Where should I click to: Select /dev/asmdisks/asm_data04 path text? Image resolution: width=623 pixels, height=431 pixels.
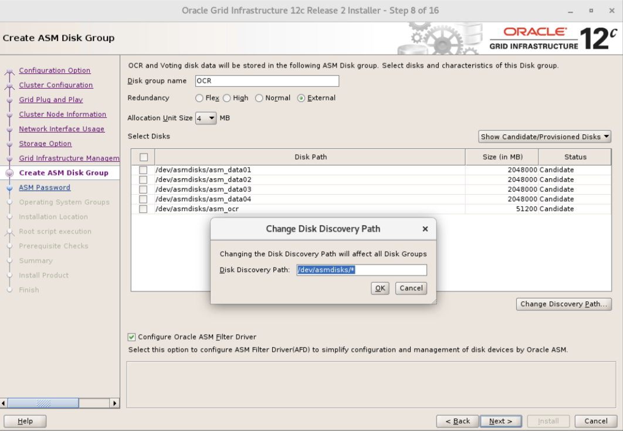204,199
